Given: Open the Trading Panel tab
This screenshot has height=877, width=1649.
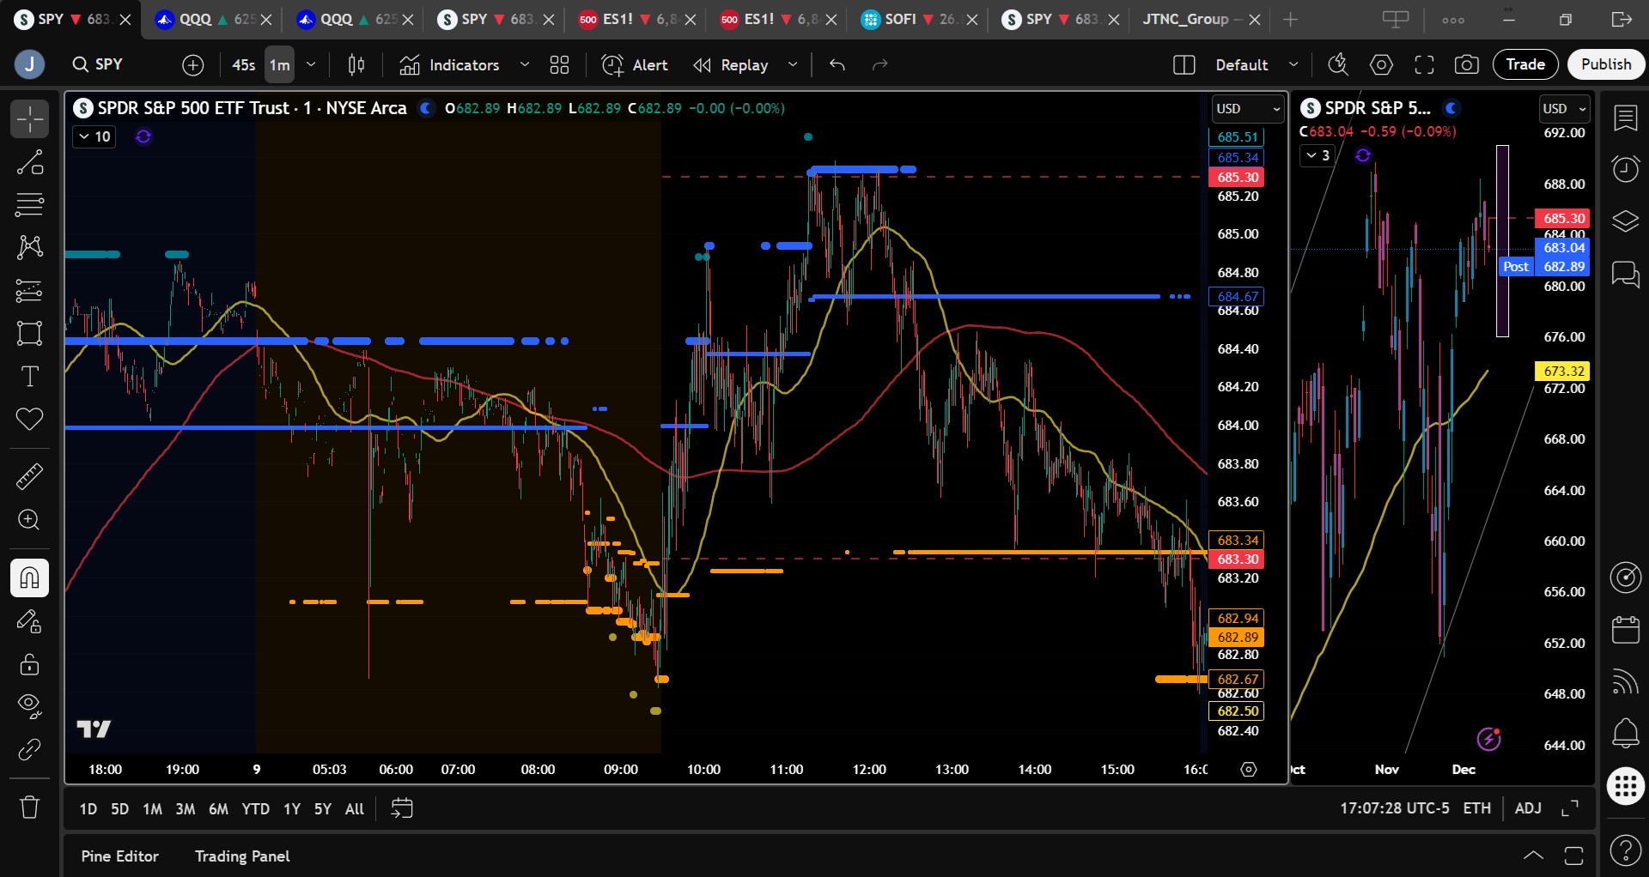Looking at the screenshot, I should (242, 856).
